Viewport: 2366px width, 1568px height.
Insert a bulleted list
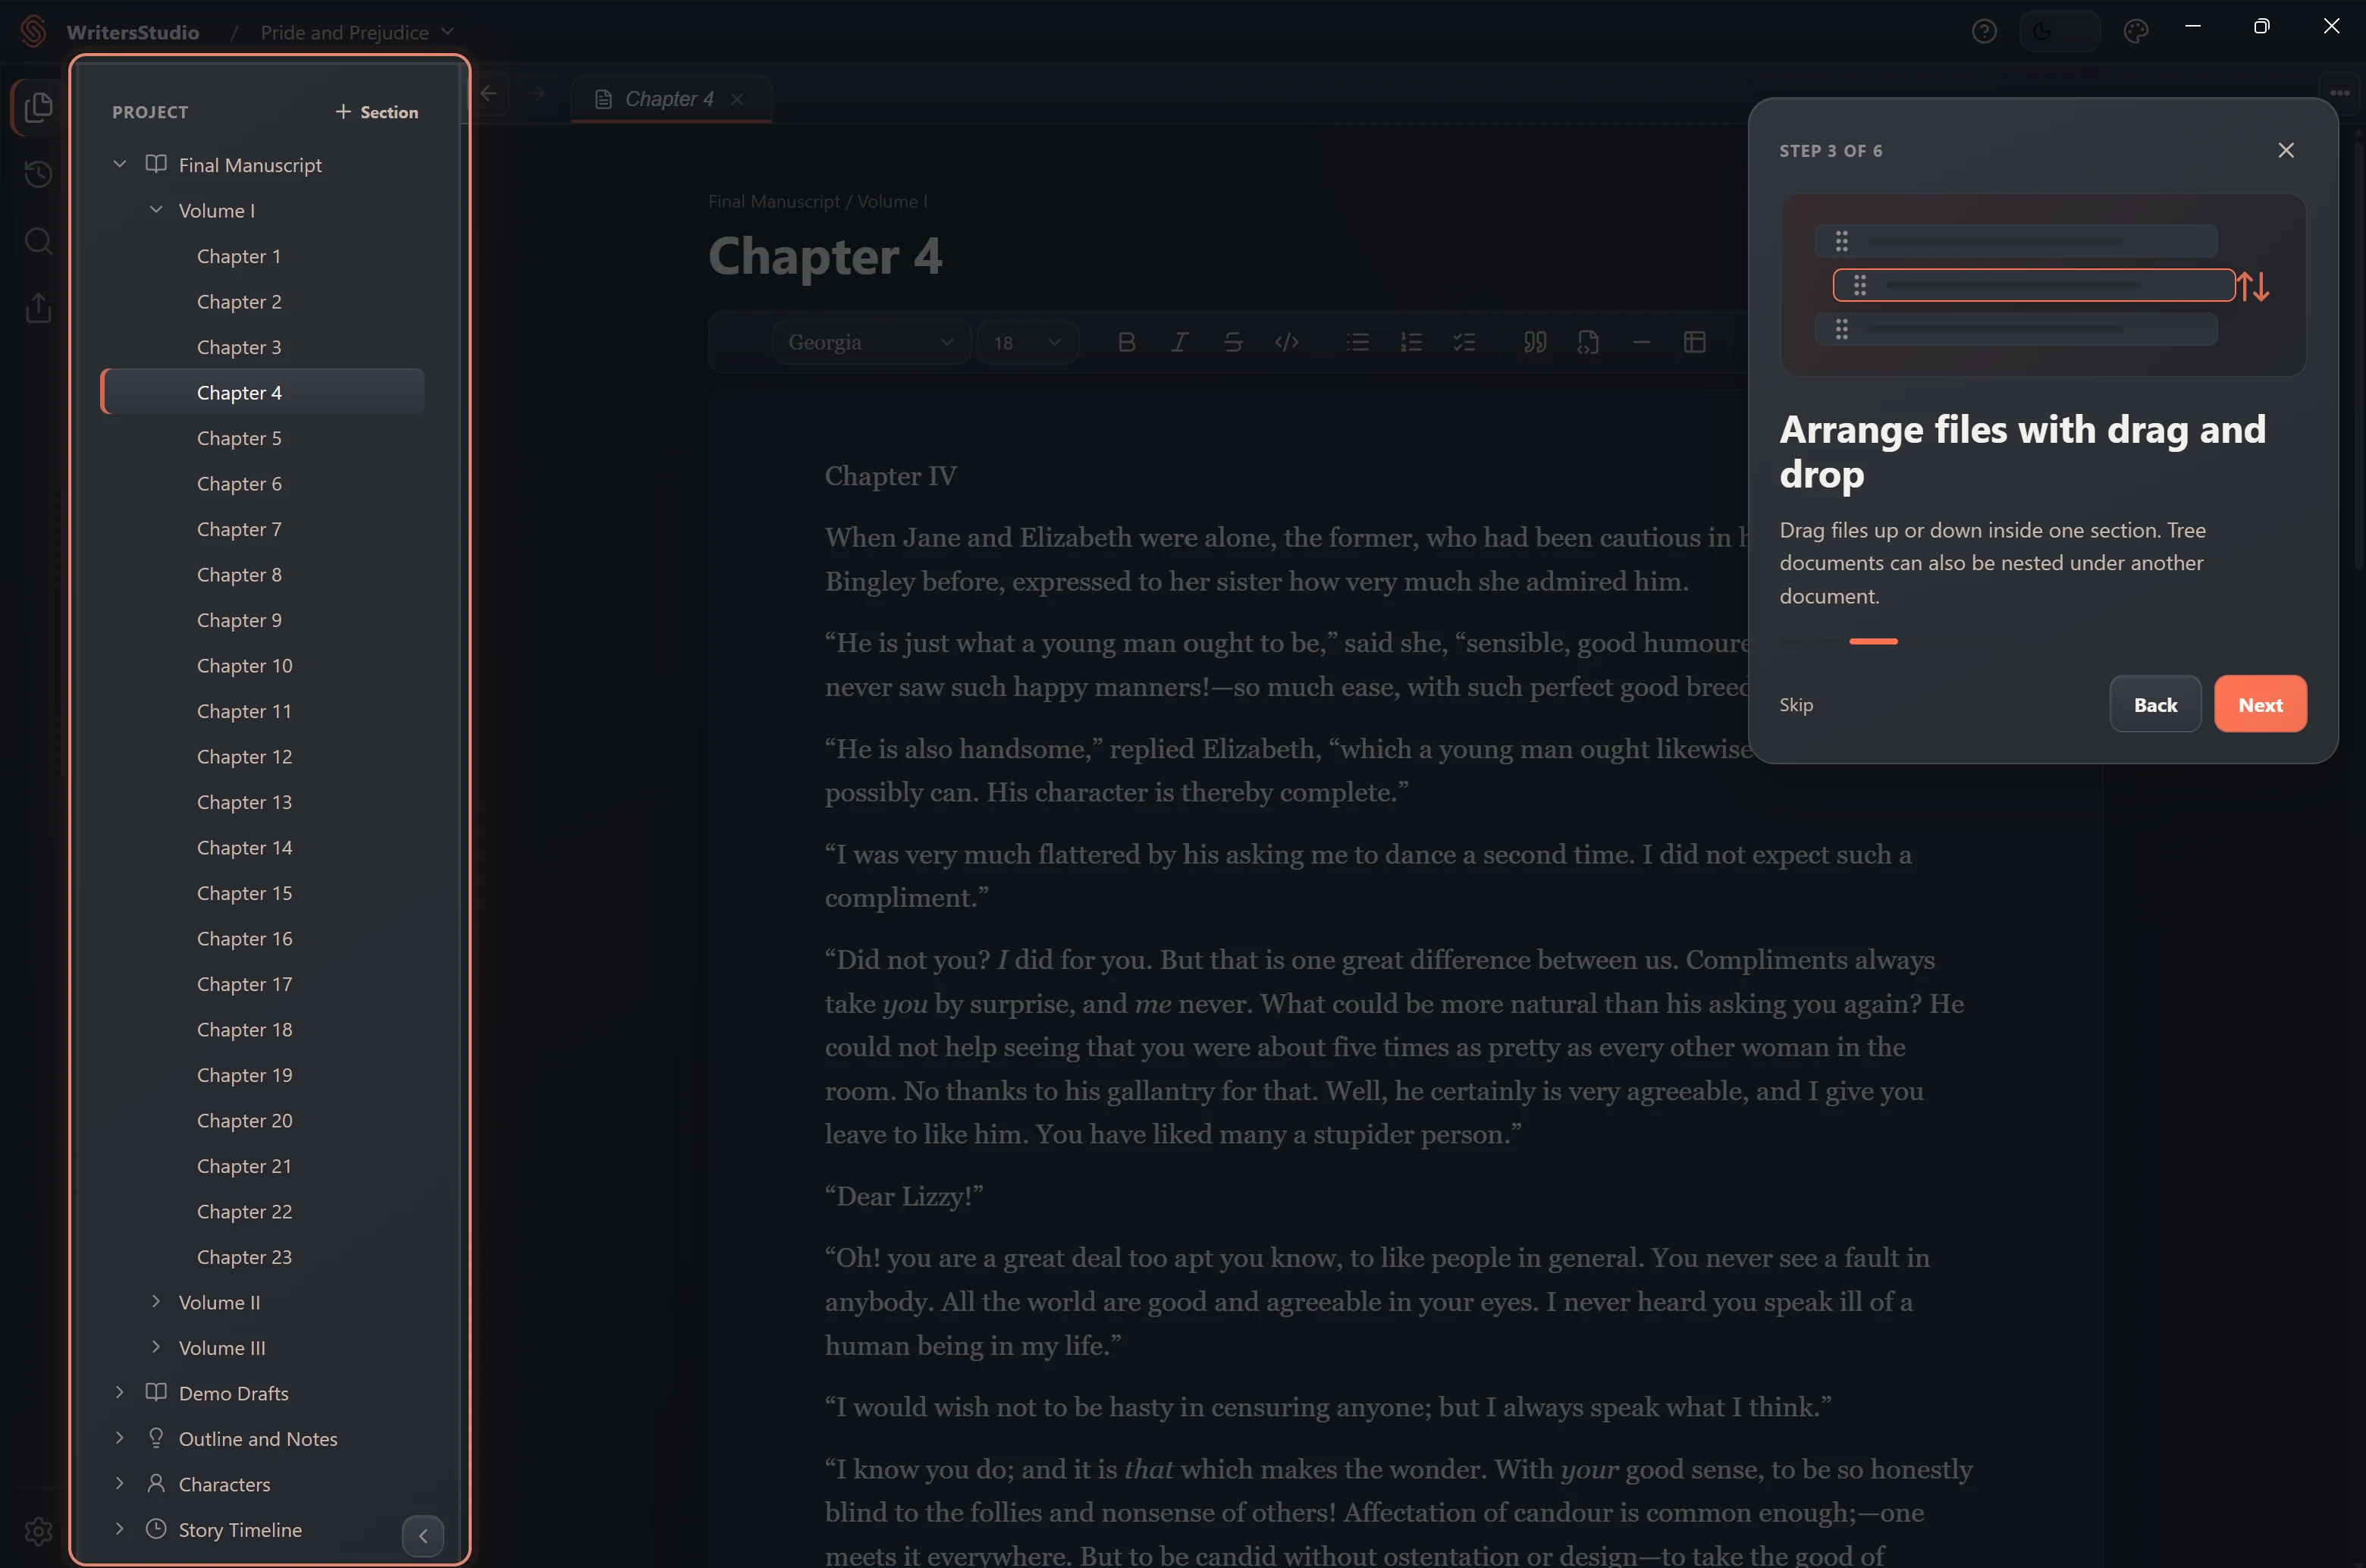1358,342
